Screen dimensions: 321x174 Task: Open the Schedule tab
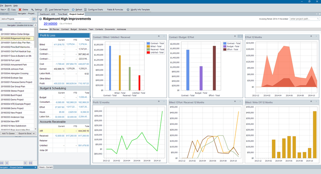point(83,29)
